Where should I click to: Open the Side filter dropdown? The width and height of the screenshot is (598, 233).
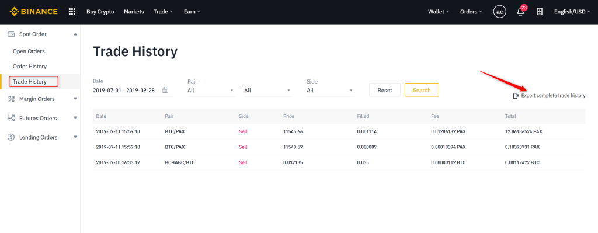(331, 91)
